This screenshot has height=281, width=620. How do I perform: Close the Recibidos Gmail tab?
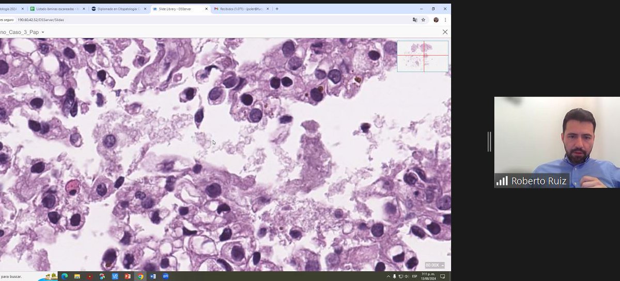click(x=268, y=9)
